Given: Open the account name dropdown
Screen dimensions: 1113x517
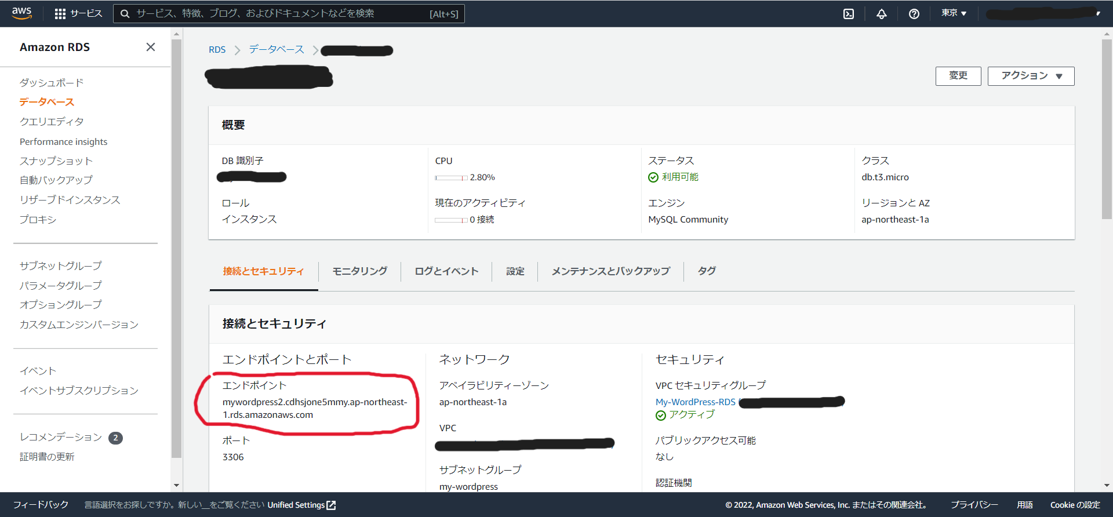Looking at the screenshot, I should coord(1043,13).
